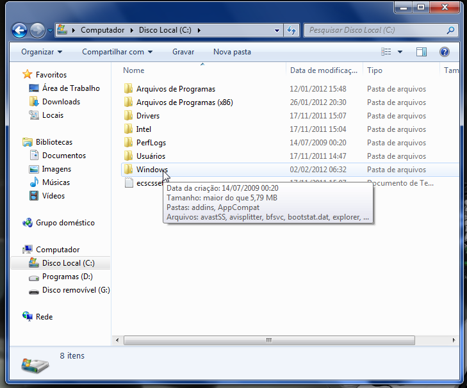This screenshot has height=388, width=467.
Task: Sort by Data de modificação column header
Action: [x=323, y=70]
